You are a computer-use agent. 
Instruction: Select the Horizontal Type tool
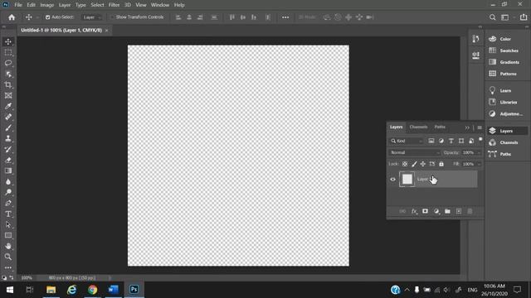pos(8,214)
